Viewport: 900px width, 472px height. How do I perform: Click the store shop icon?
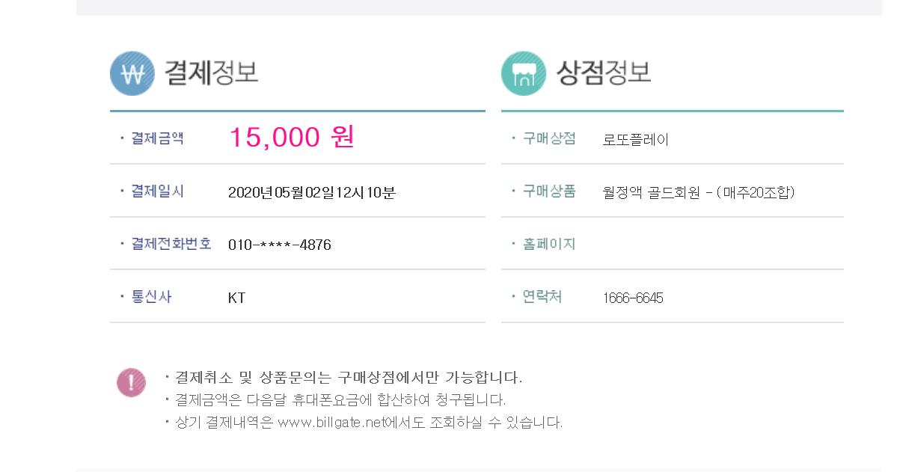523,73
